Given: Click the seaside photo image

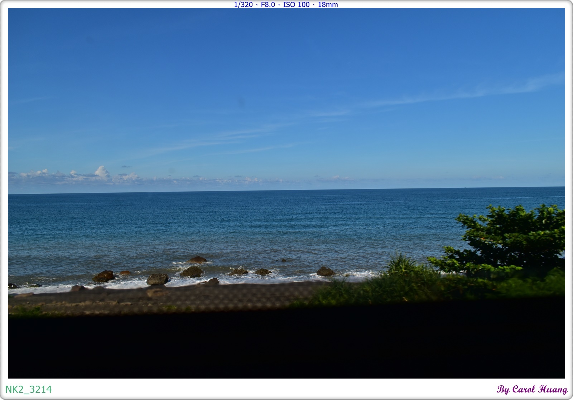Looking at the screenshot, I should 286,193.
